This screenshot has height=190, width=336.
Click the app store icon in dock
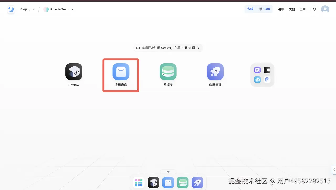click(x=168, y=182)
